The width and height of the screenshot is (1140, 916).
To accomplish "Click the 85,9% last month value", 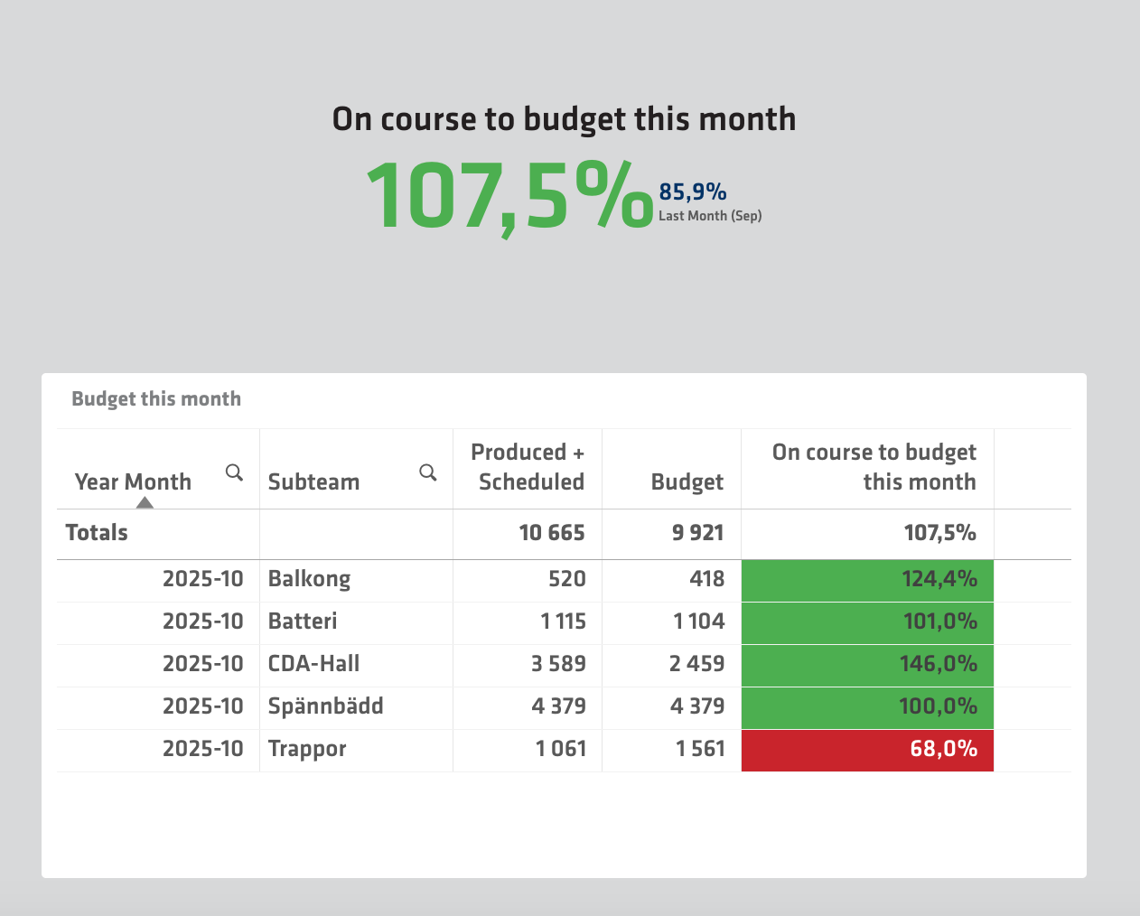I will click(x=693, y=192).
